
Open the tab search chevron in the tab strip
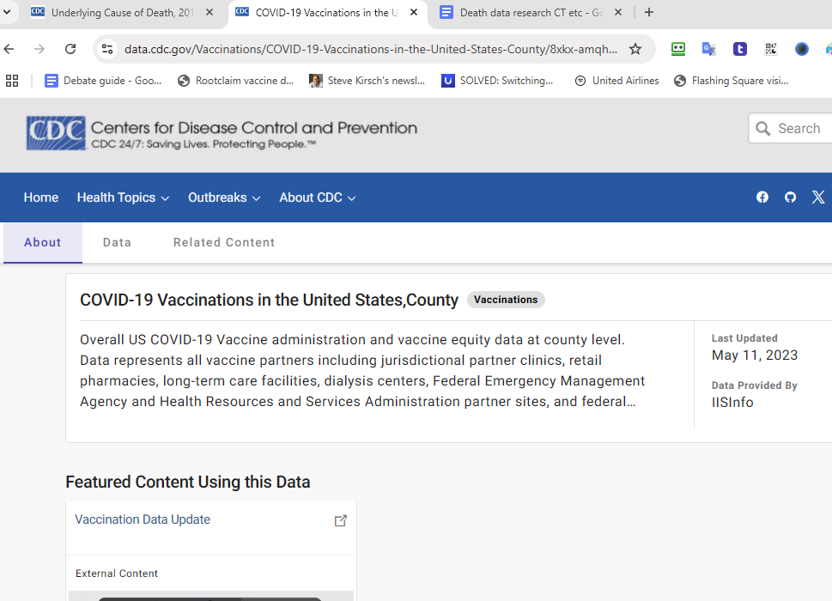pyautogui.click(x=7, y=12)
